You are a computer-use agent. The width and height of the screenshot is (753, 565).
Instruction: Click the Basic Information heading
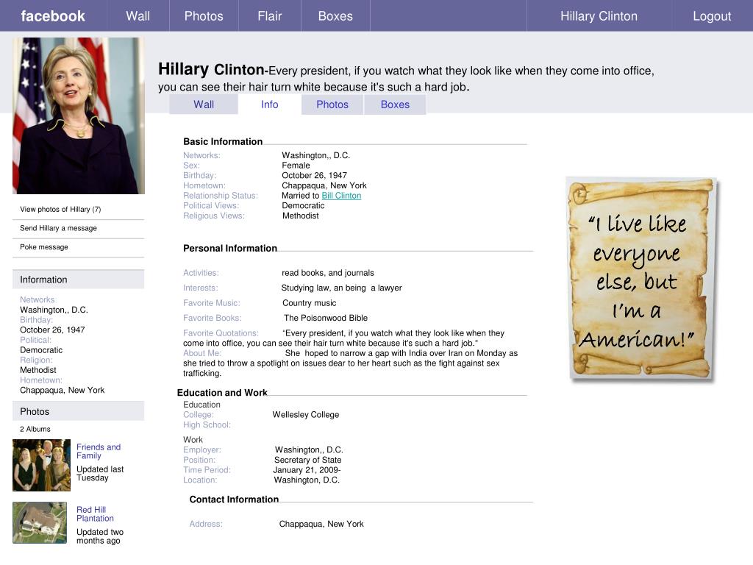point(223,141)
